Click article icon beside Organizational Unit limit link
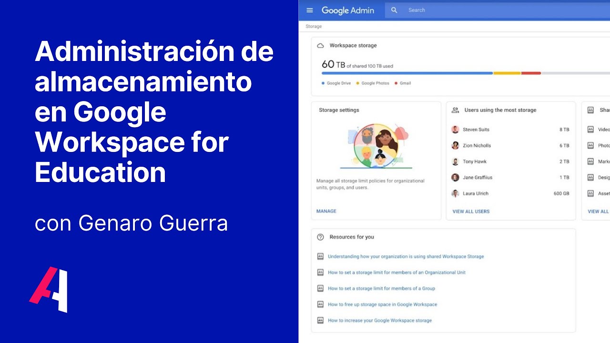610x343 pixels. click(x=320, y=272)
